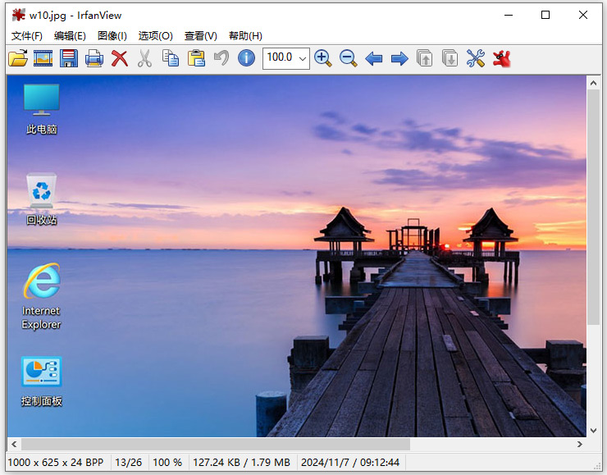Open the 选项(O) menu
This screenshot has width=607, height=475.
[155, 35]
